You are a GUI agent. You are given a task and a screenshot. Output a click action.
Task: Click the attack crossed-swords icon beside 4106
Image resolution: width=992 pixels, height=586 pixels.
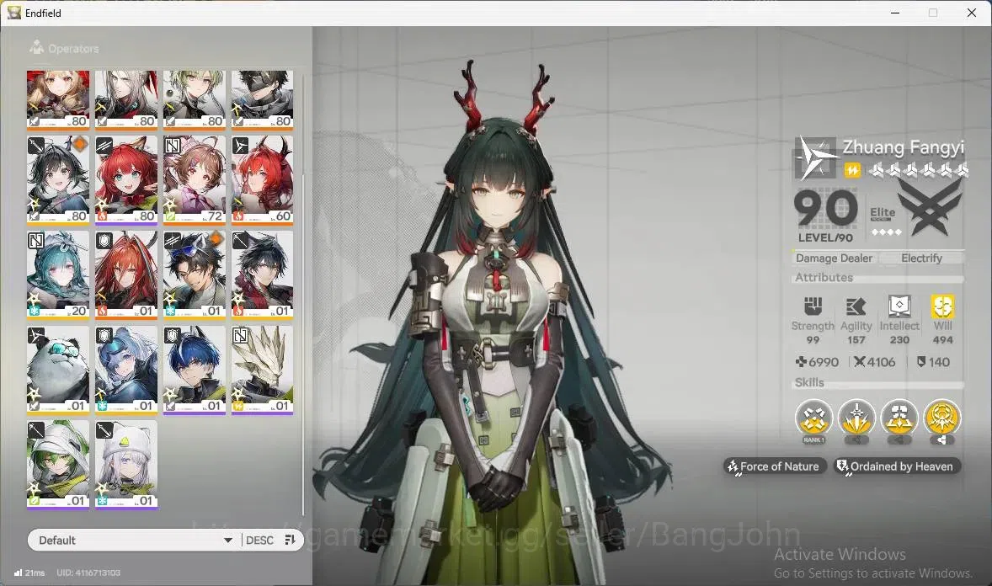(x=859, y=362)
